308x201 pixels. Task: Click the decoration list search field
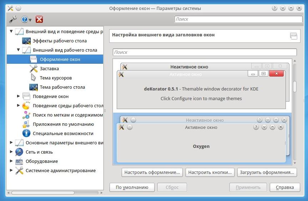(x=205, y=52)
